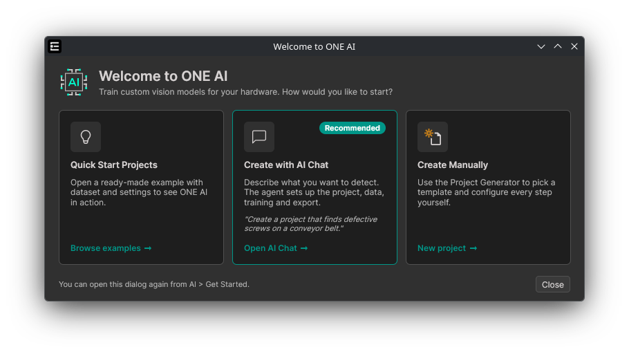Image resolution: width=629 pixels, height=354 pixels.
Task: Open the AI Chat link
Action: click(276, 248)
